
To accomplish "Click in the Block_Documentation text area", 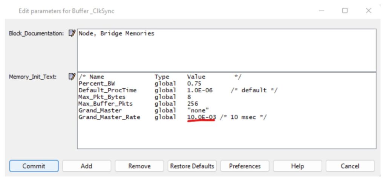I will [226, 53].
